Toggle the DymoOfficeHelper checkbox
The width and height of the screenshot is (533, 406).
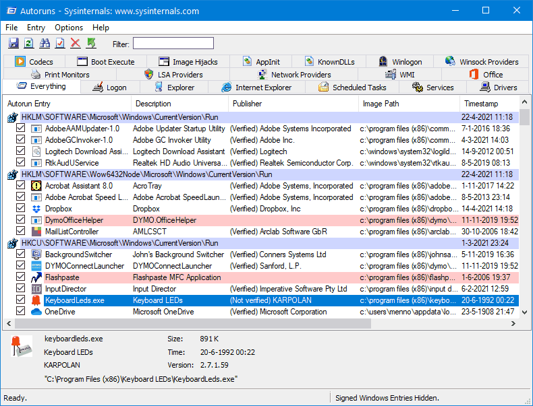(20, 219)
